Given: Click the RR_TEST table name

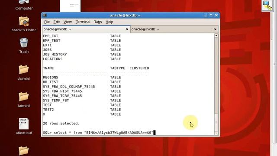Looking at the screenshot, I should [51, 82].
